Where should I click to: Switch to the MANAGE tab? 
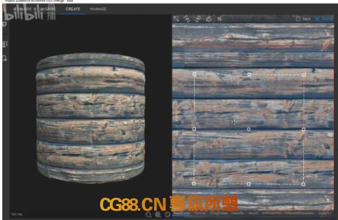[x=98, y=9]
